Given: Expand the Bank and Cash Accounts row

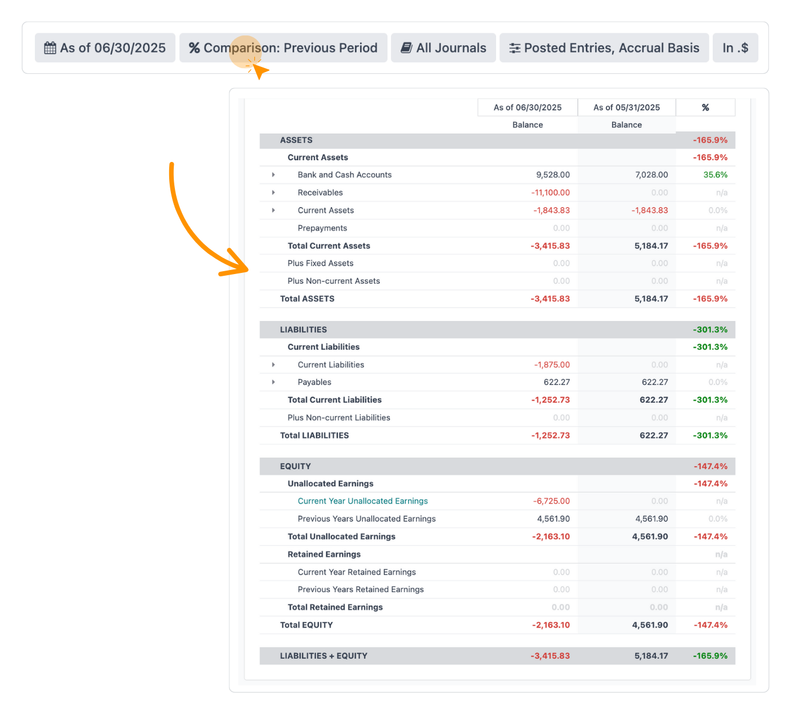Looking at the screenshot, I should [x=273, y=174].
